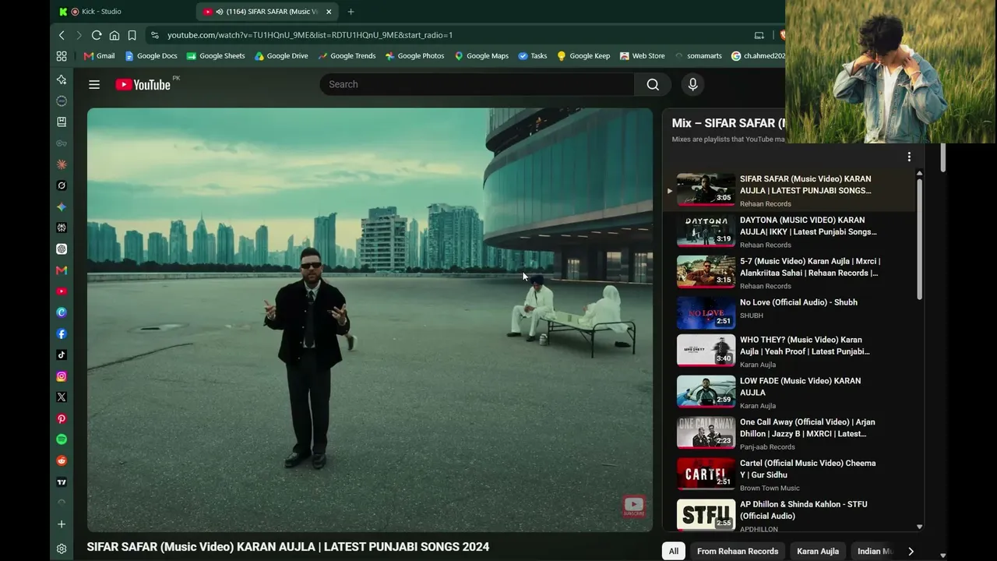Open Gmail icon in browser sidebar
997x561 pixels.
tap(62, 270)
